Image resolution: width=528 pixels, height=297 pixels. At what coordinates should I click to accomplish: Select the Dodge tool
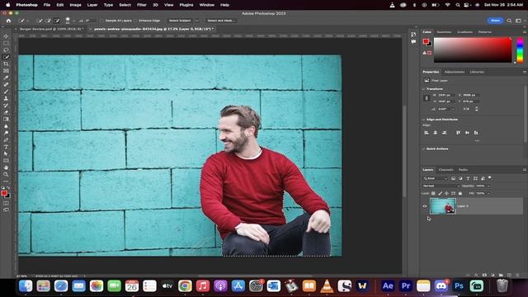(6, 133)
